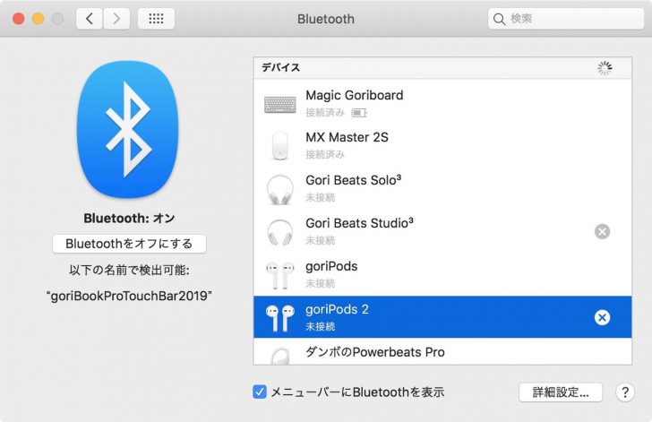Click 接続済み status under Magic Goriboard
Image resolution: width=652 pixels, height=422 pixels.
coord(325,113)
